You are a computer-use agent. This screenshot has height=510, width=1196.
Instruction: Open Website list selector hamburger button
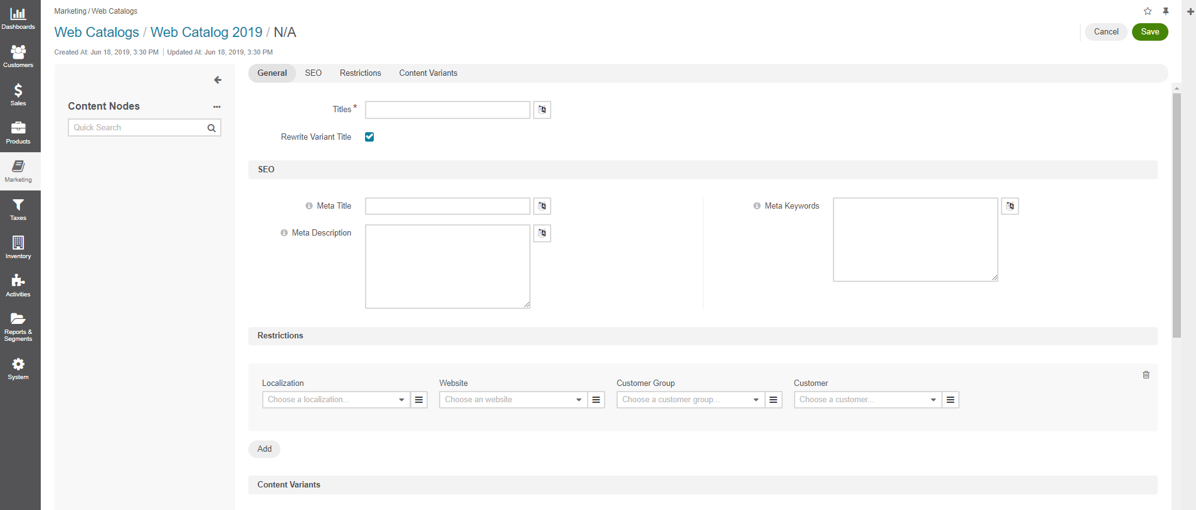coord(596,400)
